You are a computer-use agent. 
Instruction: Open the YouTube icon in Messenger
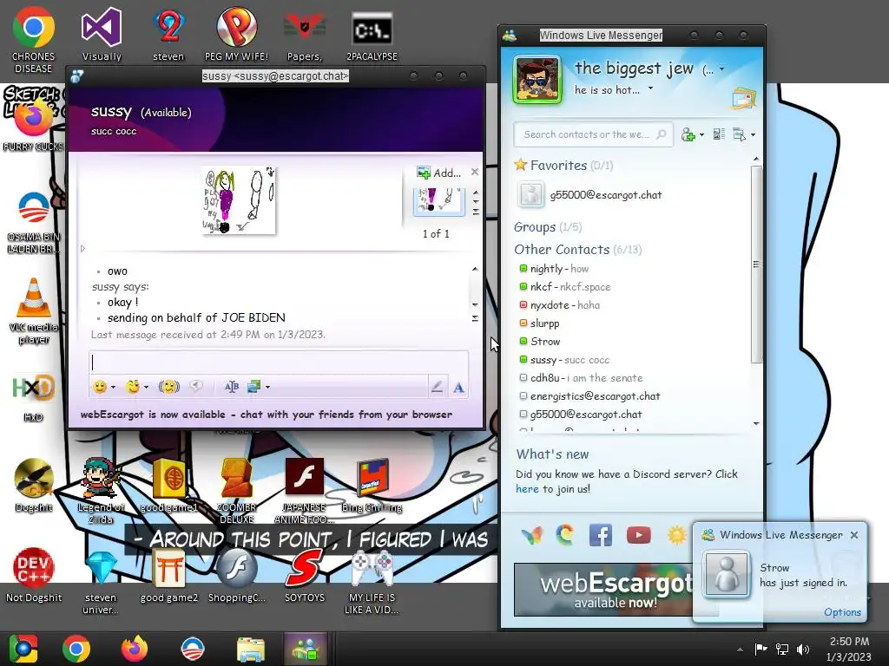coord(639,534)
